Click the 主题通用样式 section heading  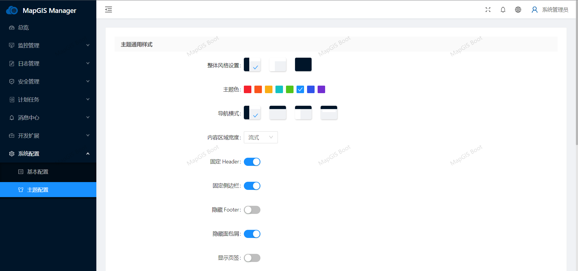tap(137, 44)
